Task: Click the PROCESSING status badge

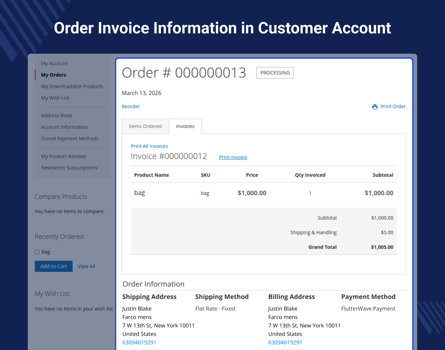Action: 275,73
